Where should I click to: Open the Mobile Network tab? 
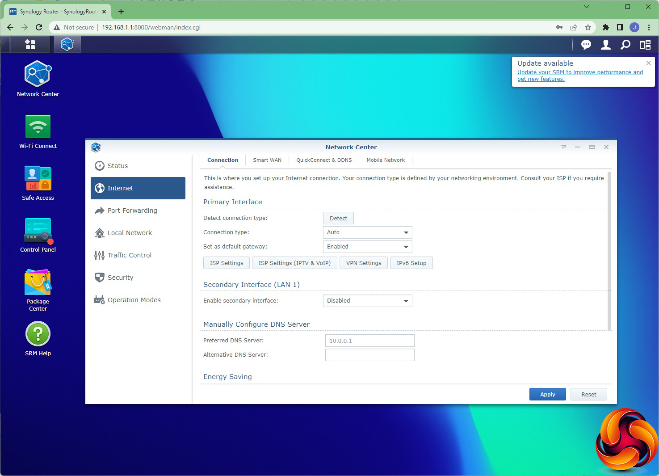pyautogui.click(x=386, y=160)
